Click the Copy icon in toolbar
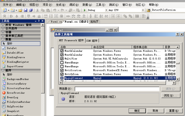This screenshot has width=185, height=116. click(x=43, y=10)
